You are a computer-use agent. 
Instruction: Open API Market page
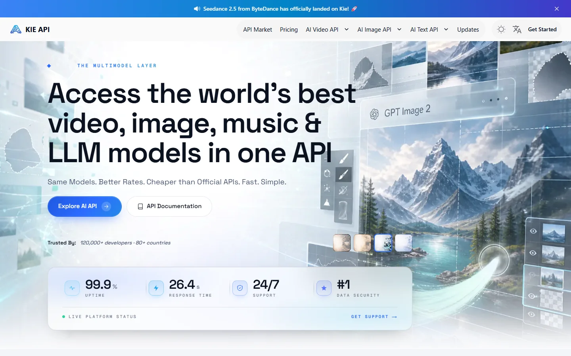coord(257,30)
